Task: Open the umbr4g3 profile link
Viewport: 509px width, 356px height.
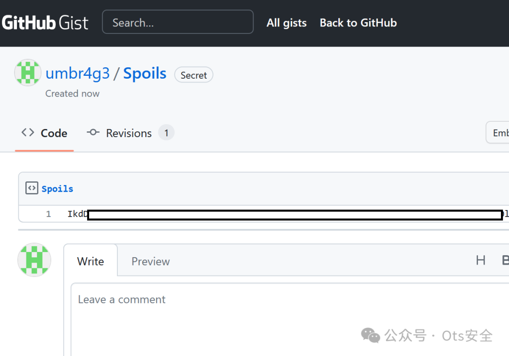Action: [x=78, y=73]
